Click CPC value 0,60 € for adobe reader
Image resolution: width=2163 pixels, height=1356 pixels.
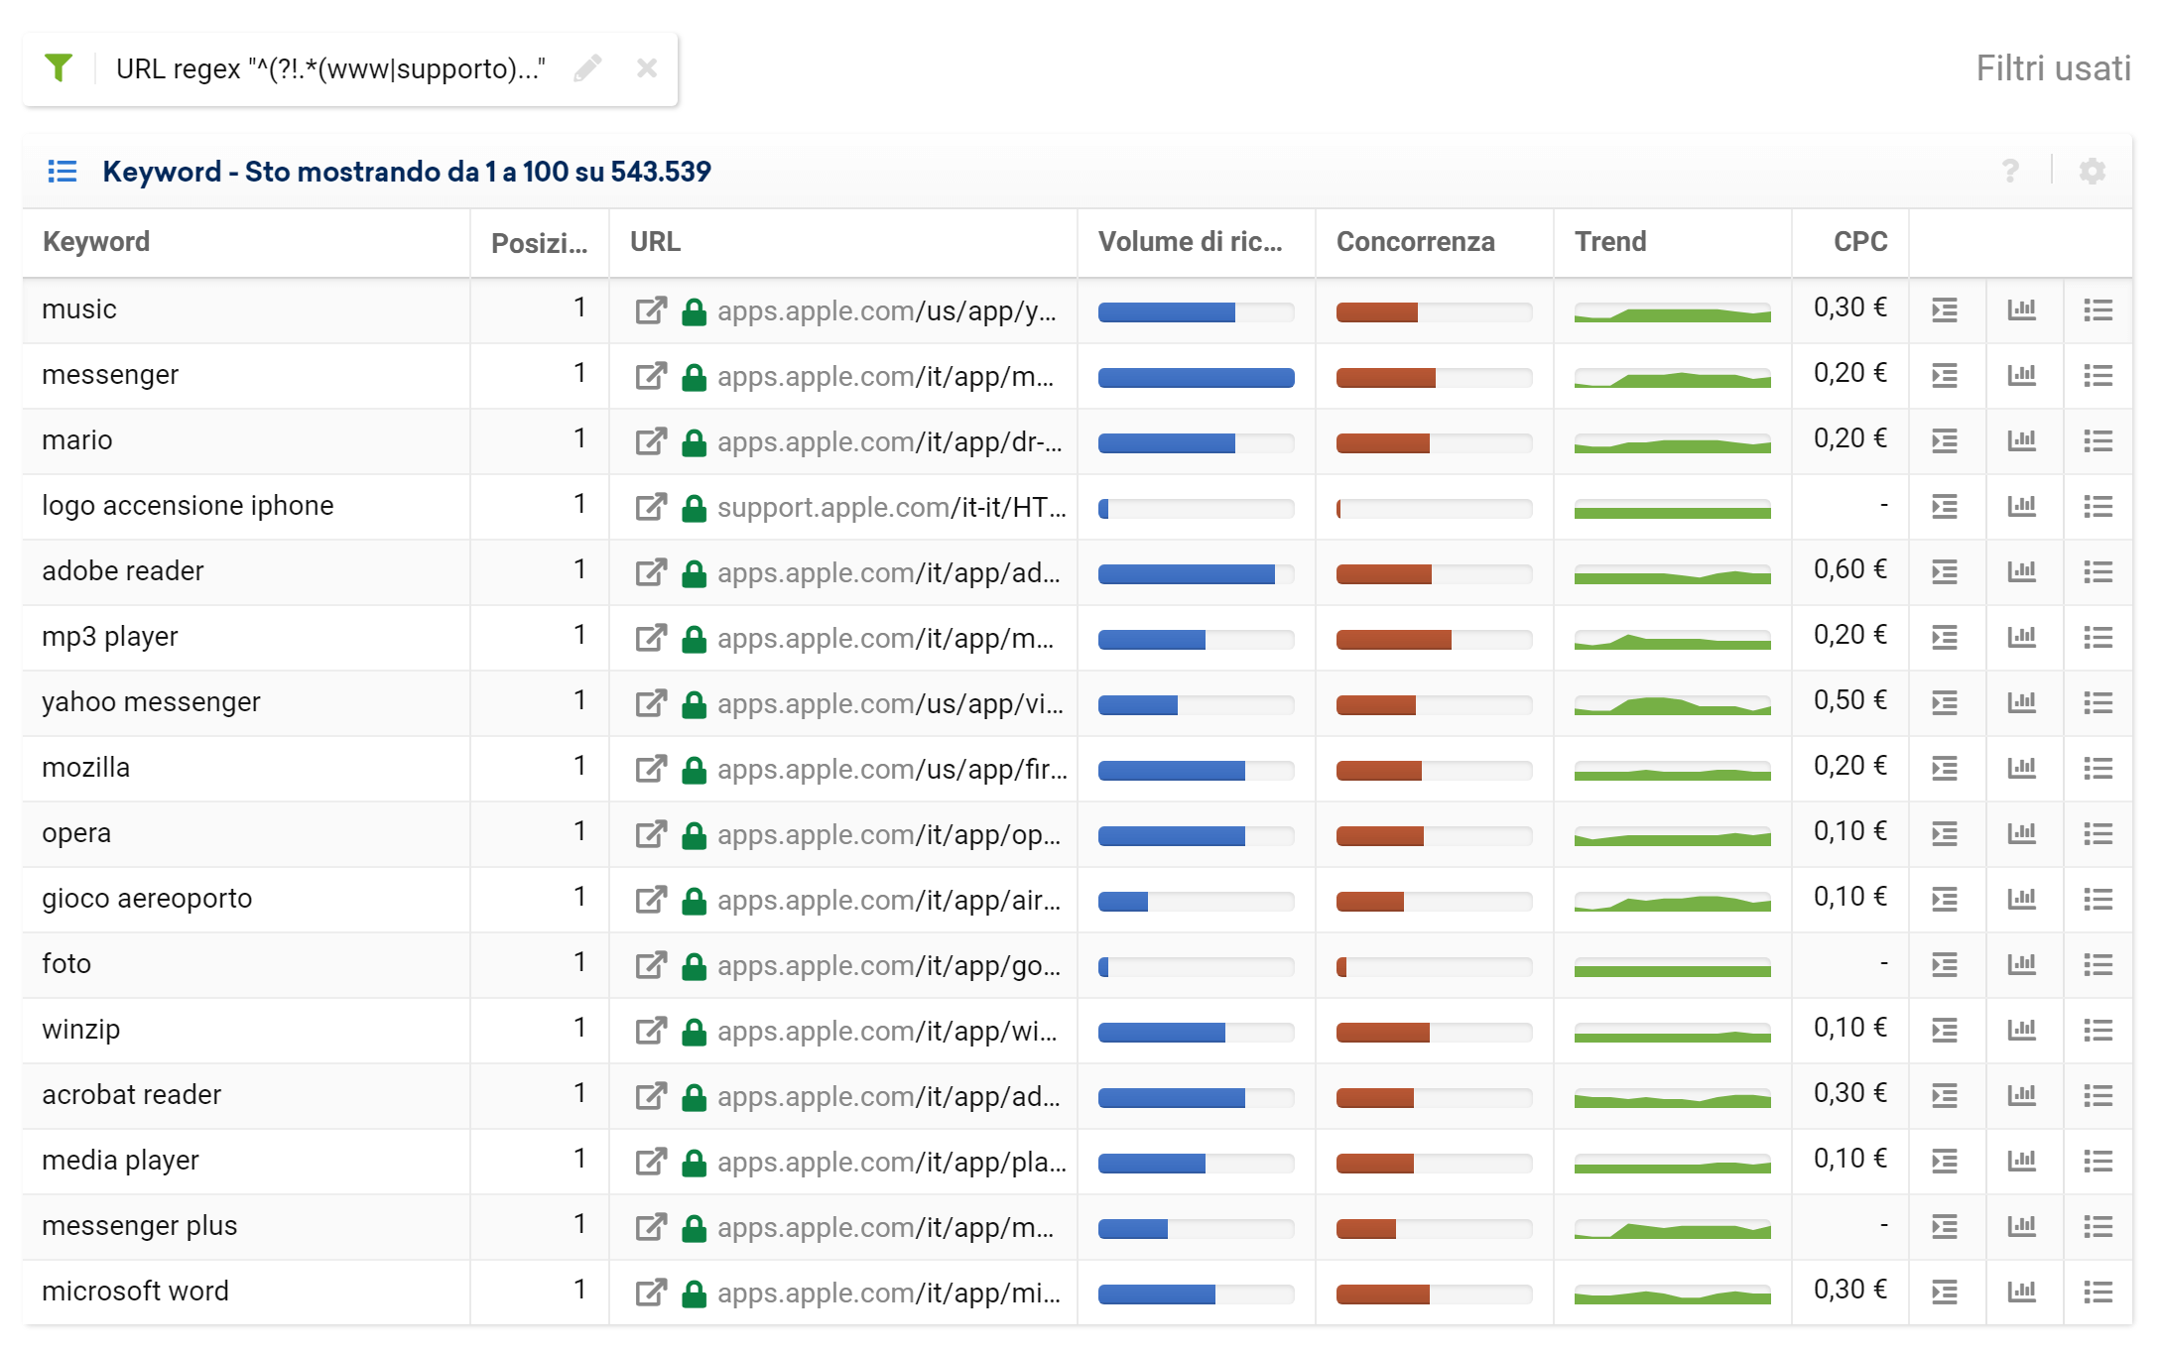pyautogui.click(x=1849, y=570)
